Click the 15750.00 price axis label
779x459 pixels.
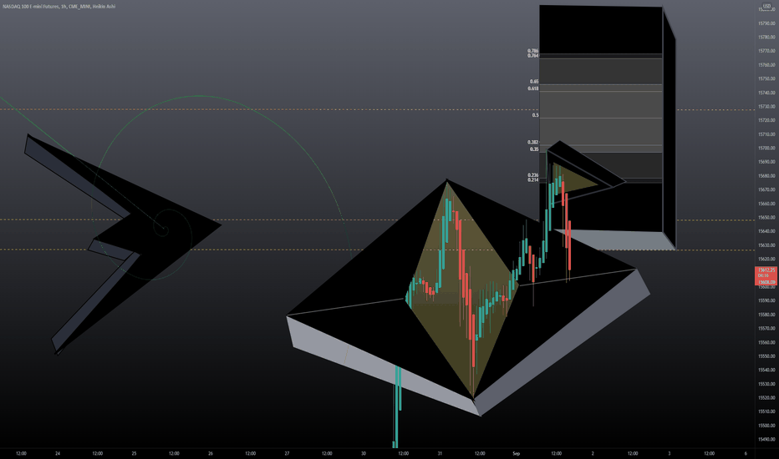click(766, 79)
